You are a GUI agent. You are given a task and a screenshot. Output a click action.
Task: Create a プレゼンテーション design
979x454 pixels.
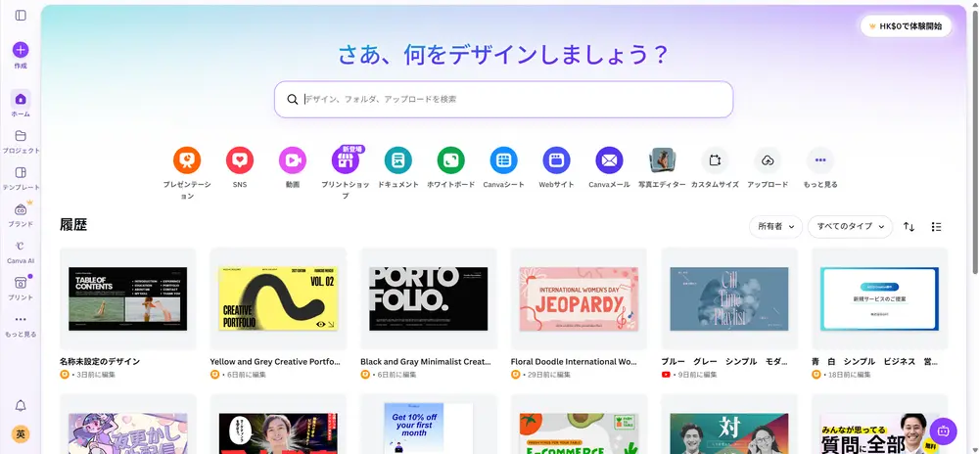(187, 160)
